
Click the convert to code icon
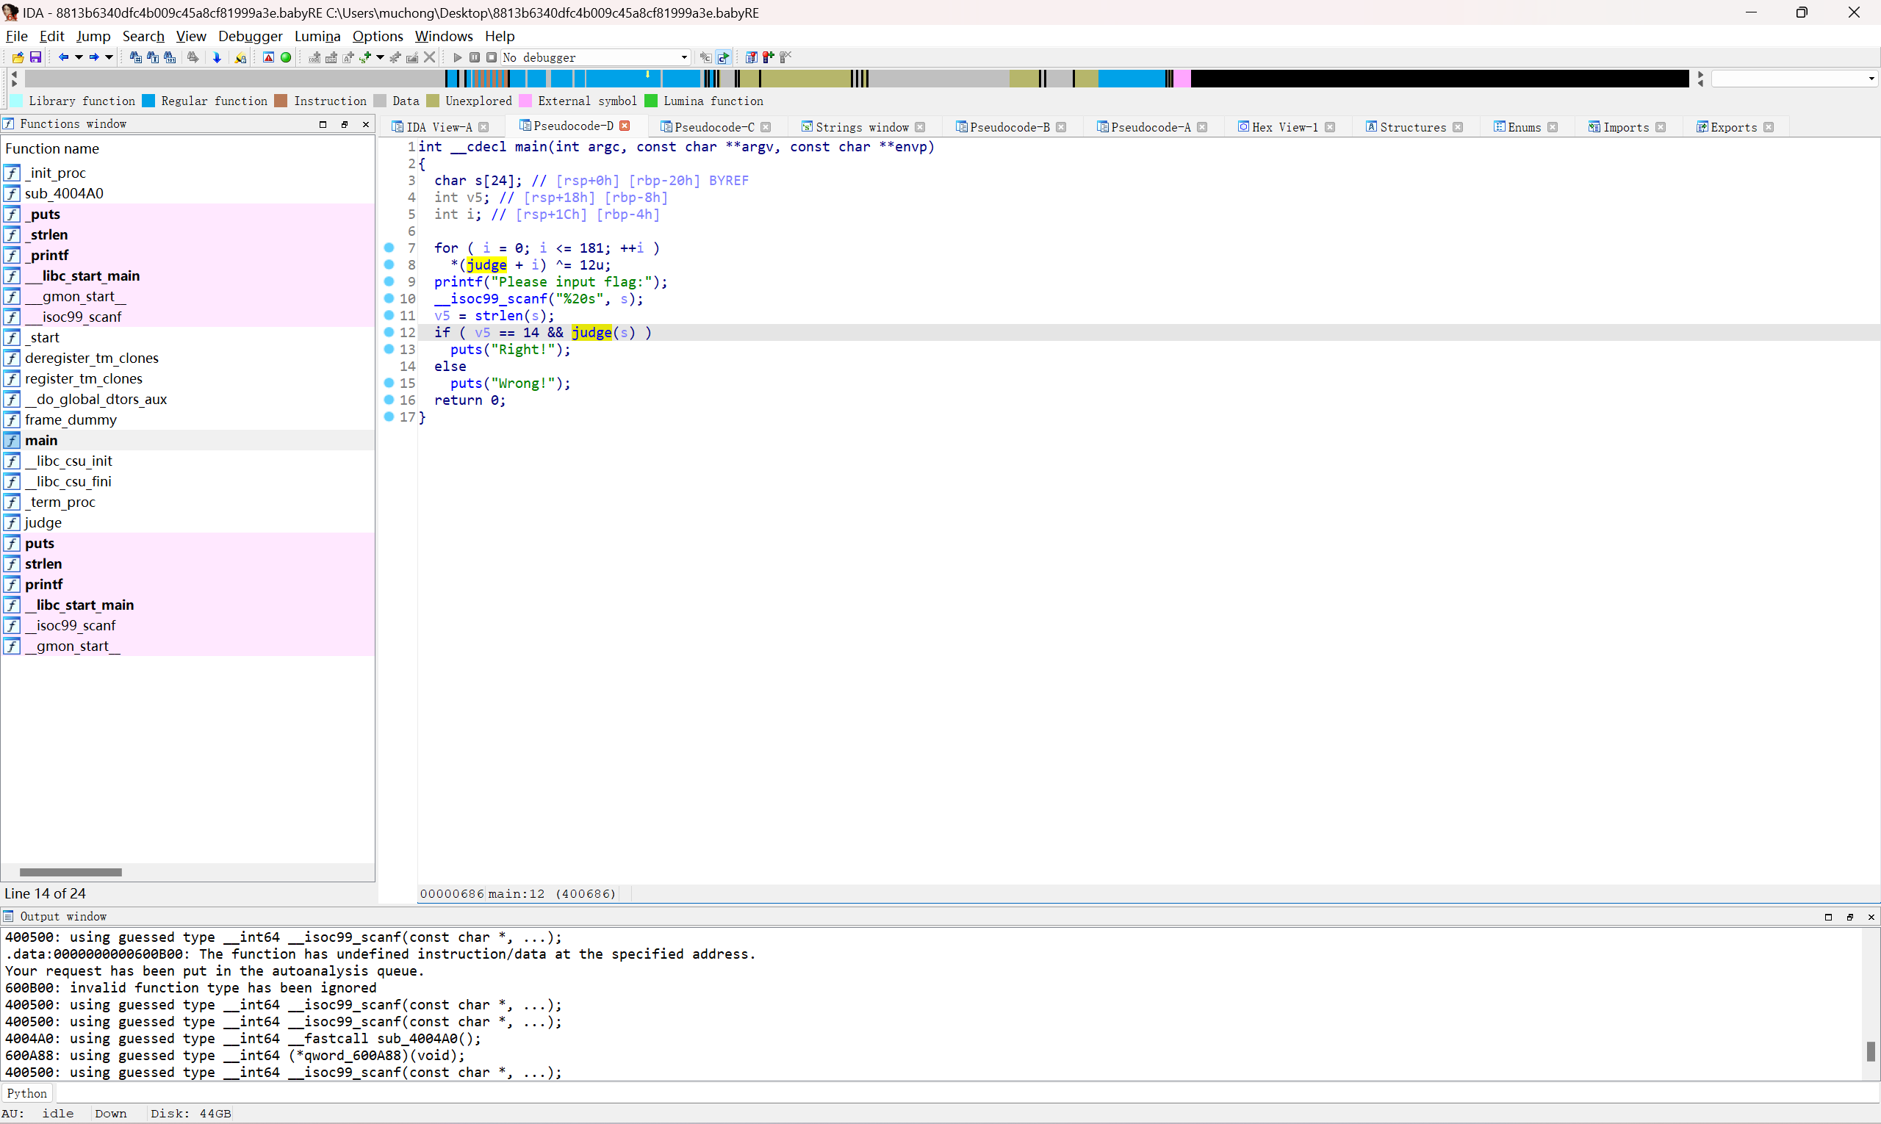315,57
